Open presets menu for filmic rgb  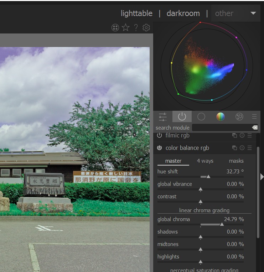tap(249, 135)
